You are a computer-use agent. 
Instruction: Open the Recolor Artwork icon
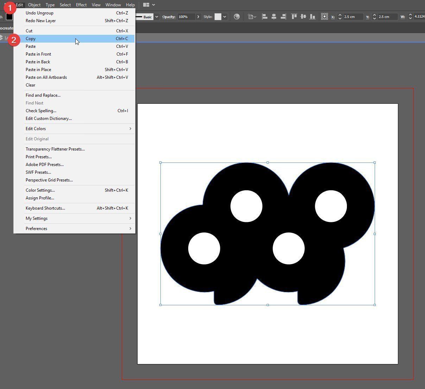(237, 17)
